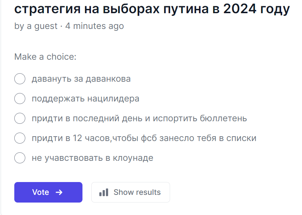Click the poll title 'стратегия на выборах путина'

click(111, 9)
